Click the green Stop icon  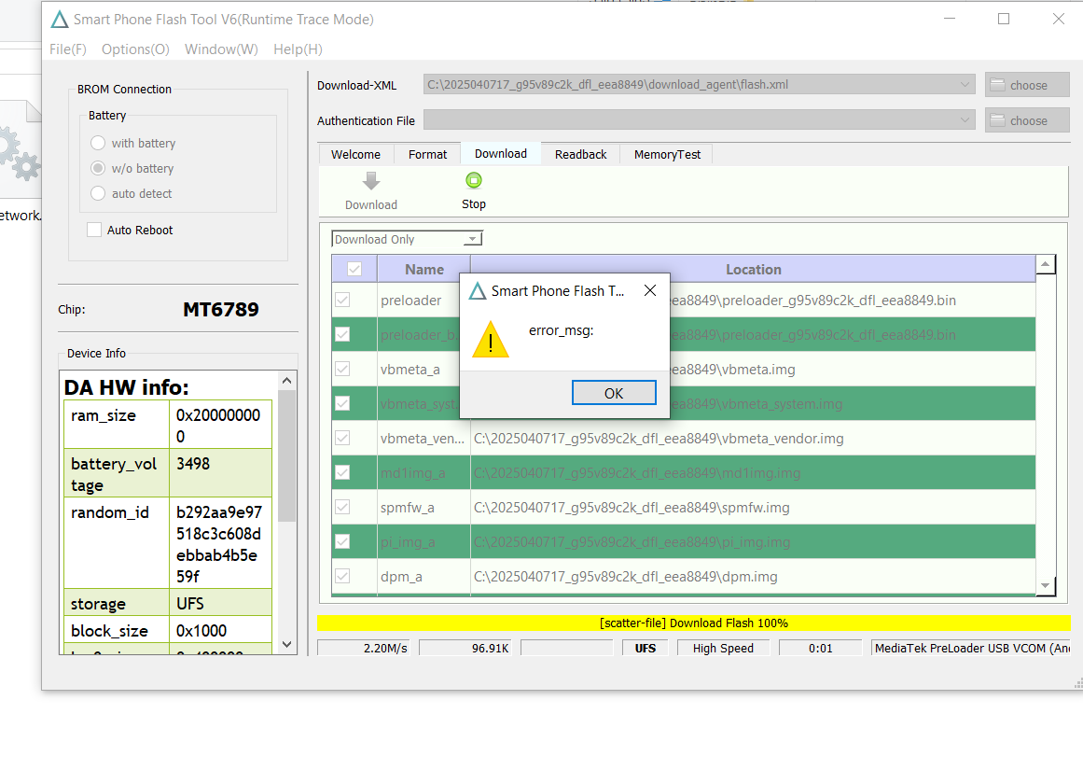[x=473, y=180]
